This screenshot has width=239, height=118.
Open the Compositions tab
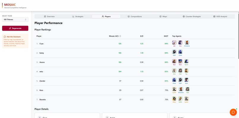pos(135,17)
